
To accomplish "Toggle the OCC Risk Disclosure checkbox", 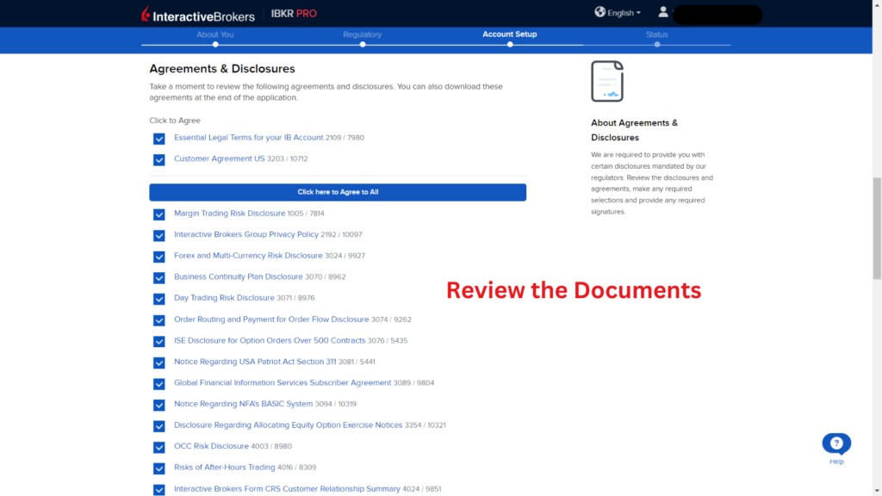I will (159, 447).
